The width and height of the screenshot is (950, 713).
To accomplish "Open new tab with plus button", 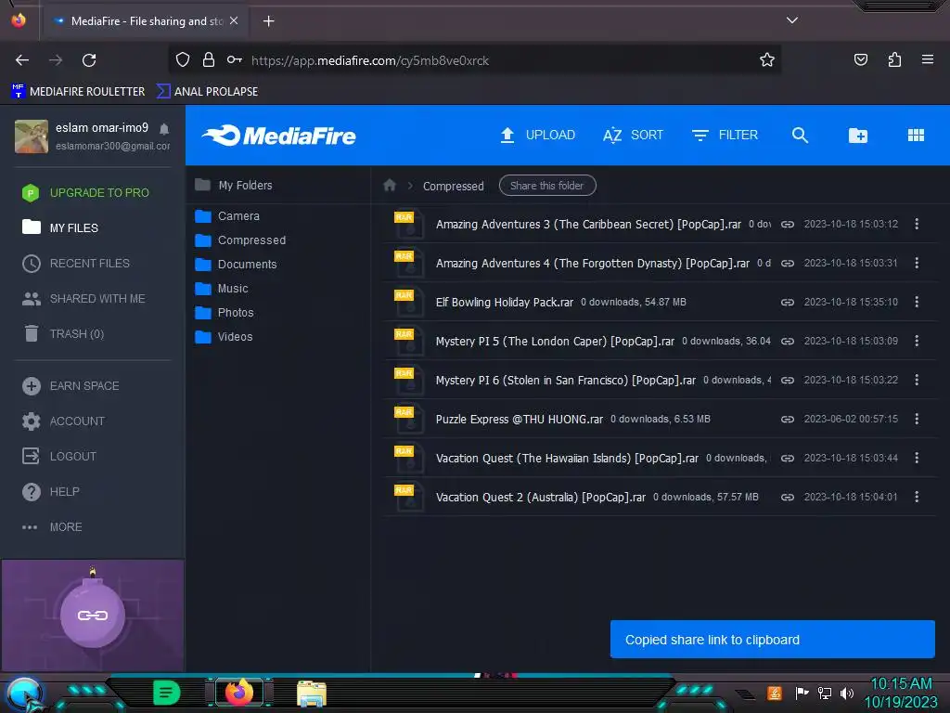I will pyautogui.click(x=268, y=21).
